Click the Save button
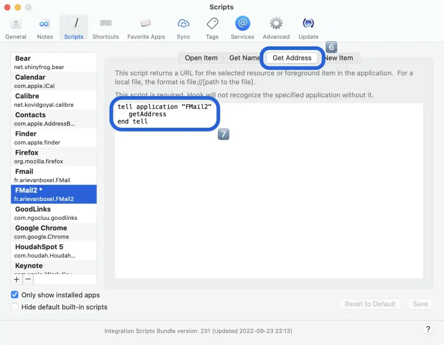 [420, 304]
